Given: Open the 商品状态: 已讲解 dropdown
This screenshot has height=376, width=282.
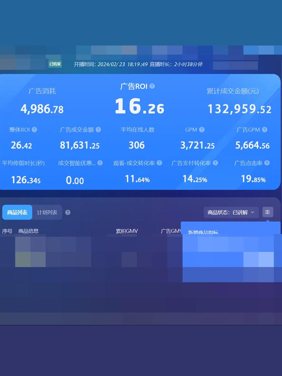Looking at the screenshot, I should pyautogui.click(x=231, y=212).
